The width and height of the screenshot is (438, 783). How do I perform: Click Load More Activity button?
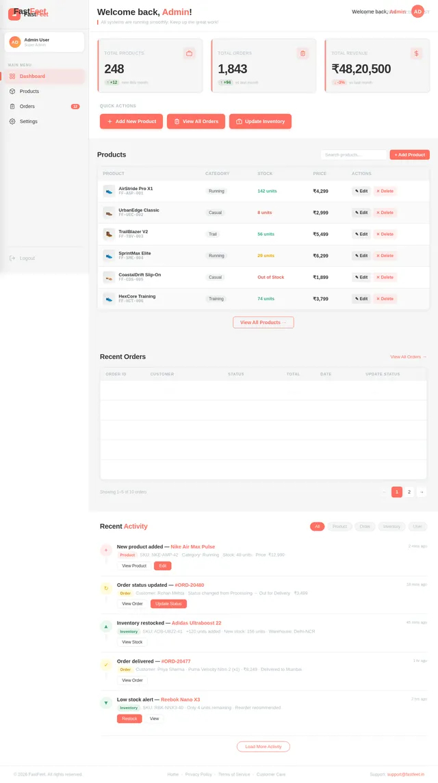tap(263, 747)
